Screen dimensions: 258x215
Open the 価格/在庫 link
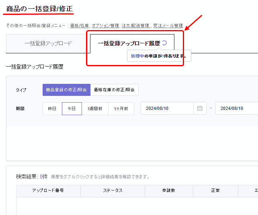[x=80, y=26]
